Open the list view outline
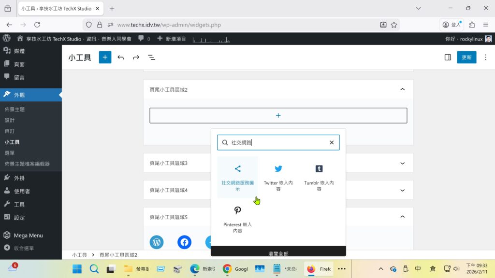 point(151,57)
